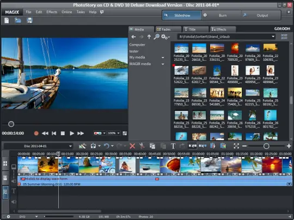
Task: Zoom out the timeline with the minus button
Action: (244, 146)
